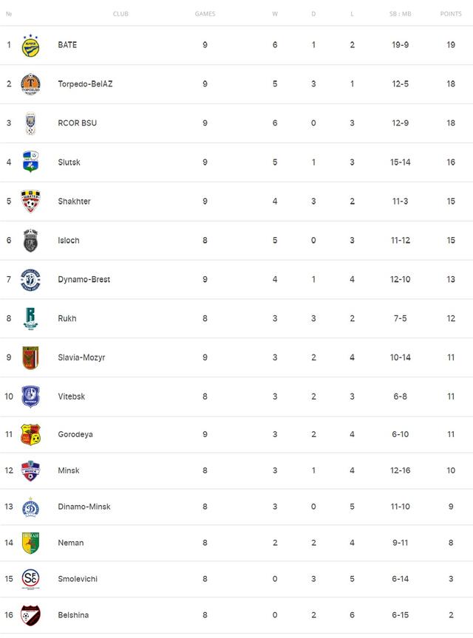
Task: Click the Rukh green R logo
Action: coord(30,318)
